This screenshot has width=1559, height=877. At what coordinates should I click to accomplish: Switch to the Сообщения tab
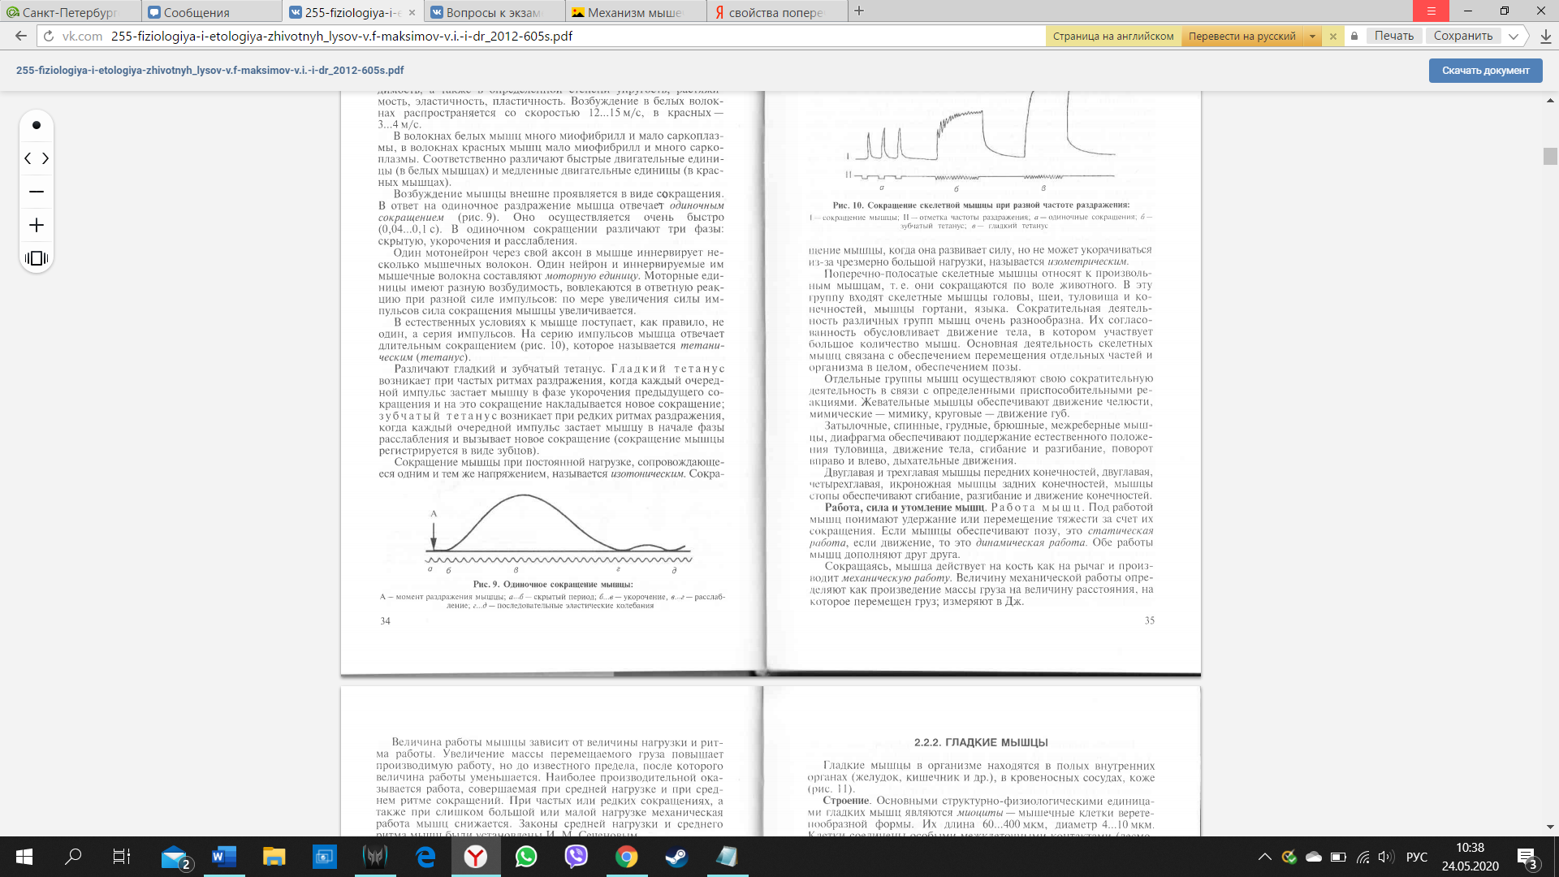196,12
